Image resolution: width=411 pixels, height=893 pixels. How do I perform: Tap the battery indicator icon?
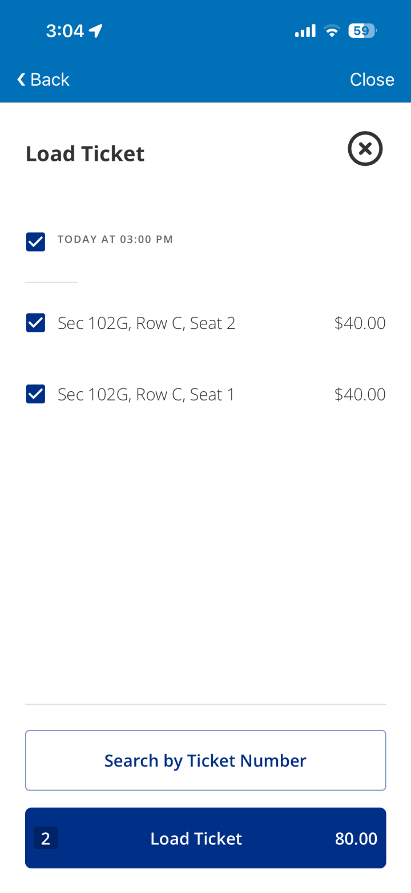click(362, 31)
